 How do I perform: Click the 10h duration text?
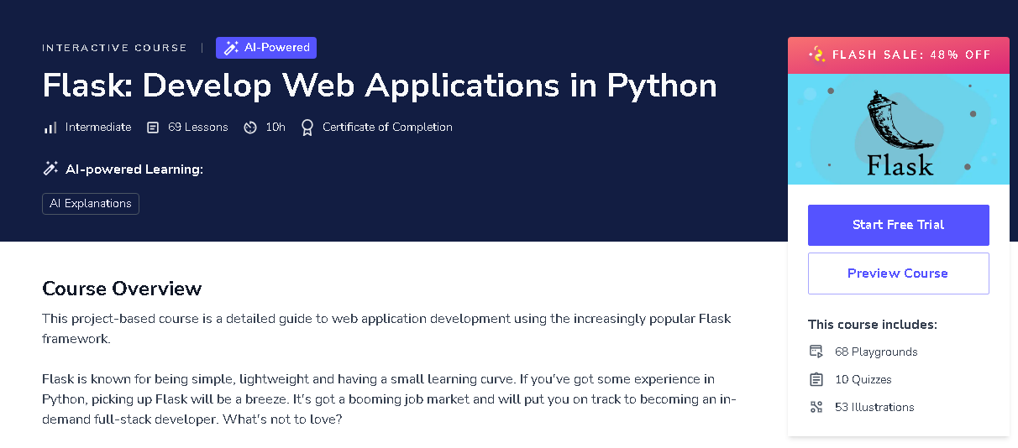275,128
